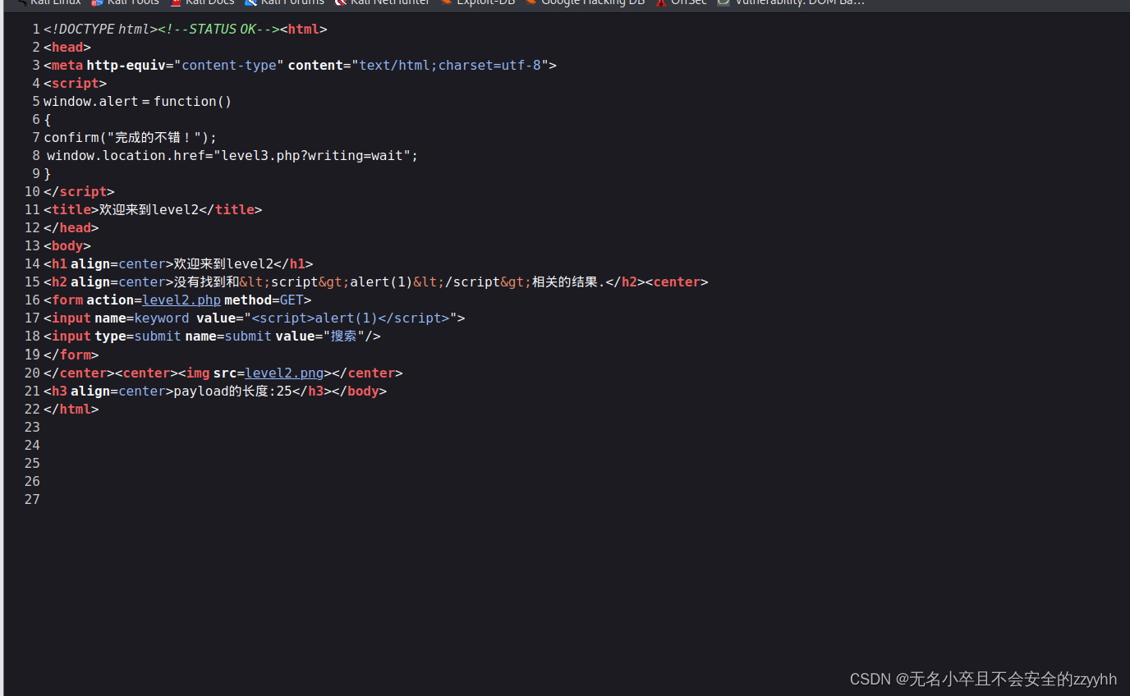The height and width of the screenshot is (696, 1130).
Task: Open the Kali Docs bookmark
Action: pos(202,2)
